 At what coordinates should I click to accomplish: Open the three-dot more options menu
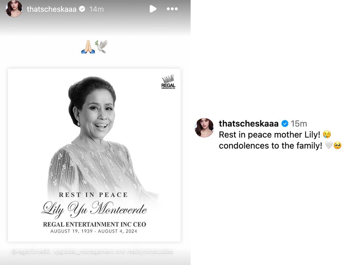pos(172,9)
